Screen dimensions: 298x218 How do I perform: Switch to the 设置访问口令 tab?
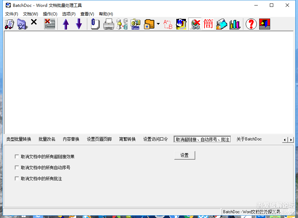click(155, 139)
